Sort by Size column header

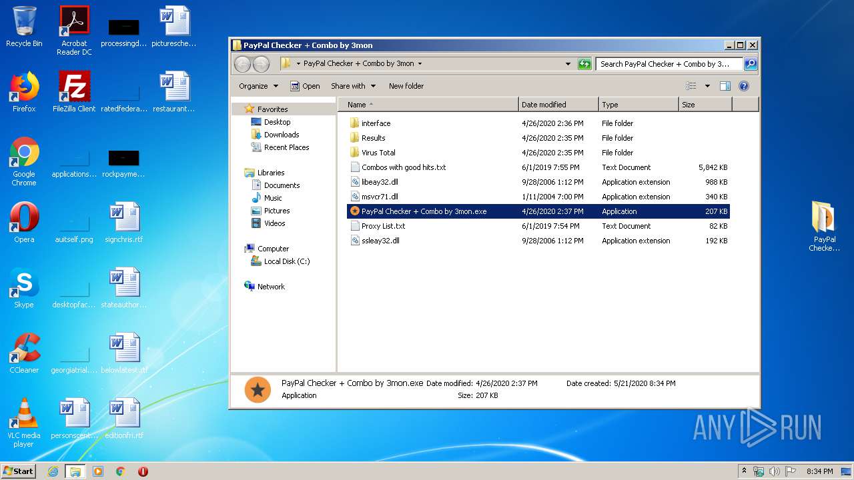point(705,105)
